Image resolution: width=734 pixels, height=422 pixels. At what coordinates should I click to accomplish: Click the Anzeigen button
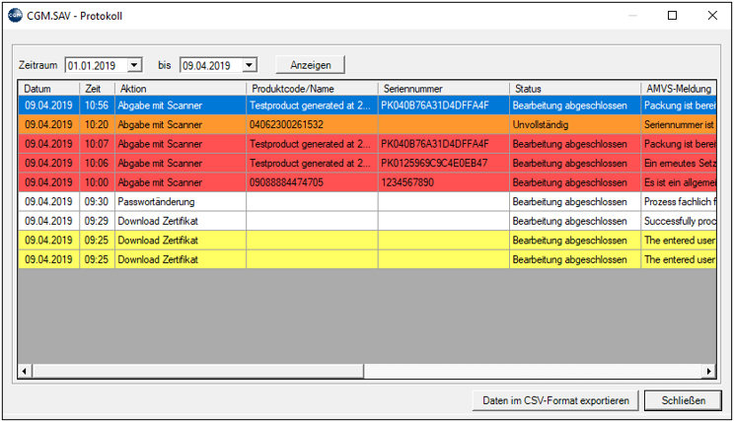pyautogui.click(x=311, y=65)
